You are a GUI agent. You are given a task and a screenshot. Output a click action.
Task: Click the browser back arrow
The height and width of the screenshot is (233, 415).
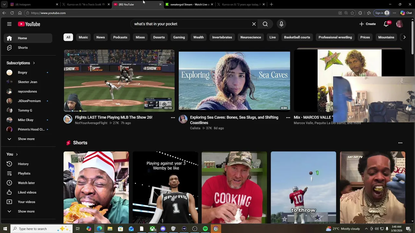click(x=4, y=13)
